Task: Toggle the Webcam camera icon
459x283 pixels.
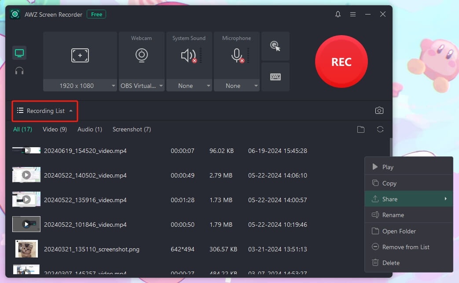Action: pos(141,55)
